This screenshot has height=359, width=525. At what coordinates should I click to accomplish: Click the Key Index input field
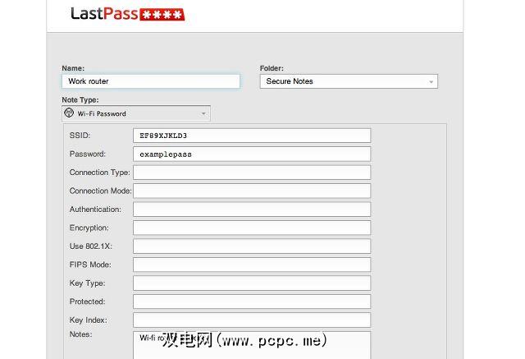tap(252, 320)
